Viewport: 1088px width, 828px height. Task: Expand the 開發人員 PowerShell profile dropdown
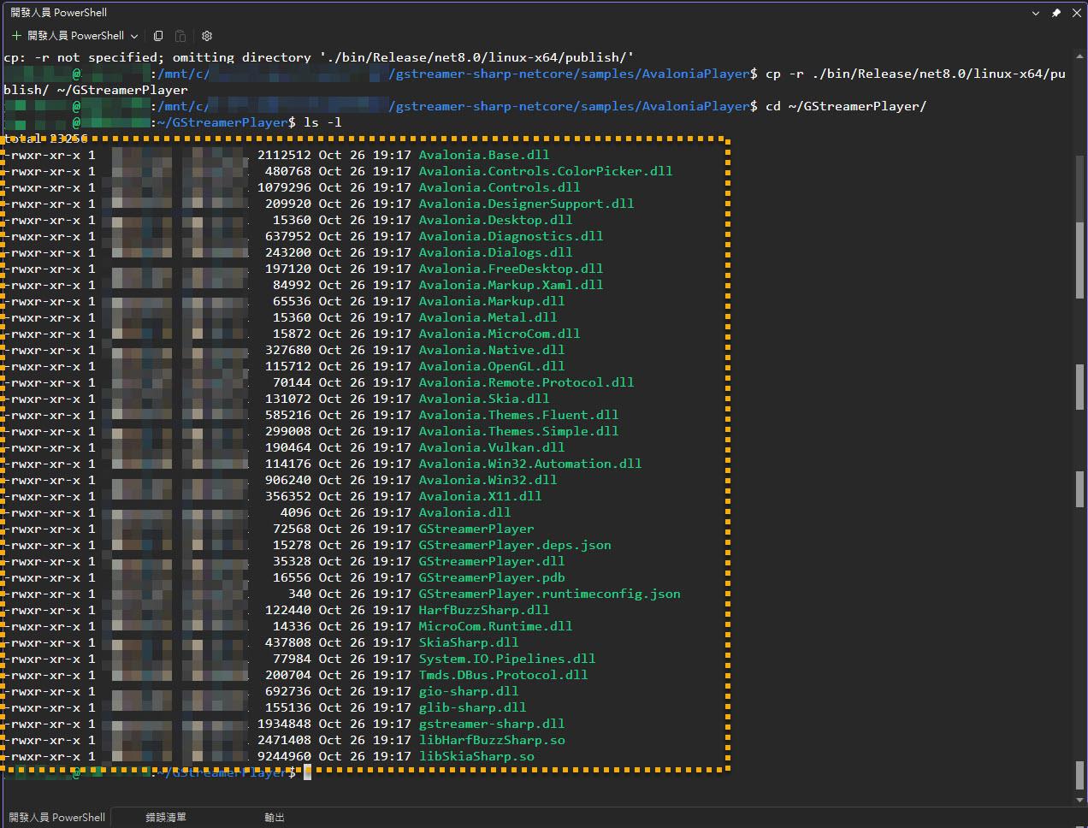pyautogui.click(x=134, y=36)
